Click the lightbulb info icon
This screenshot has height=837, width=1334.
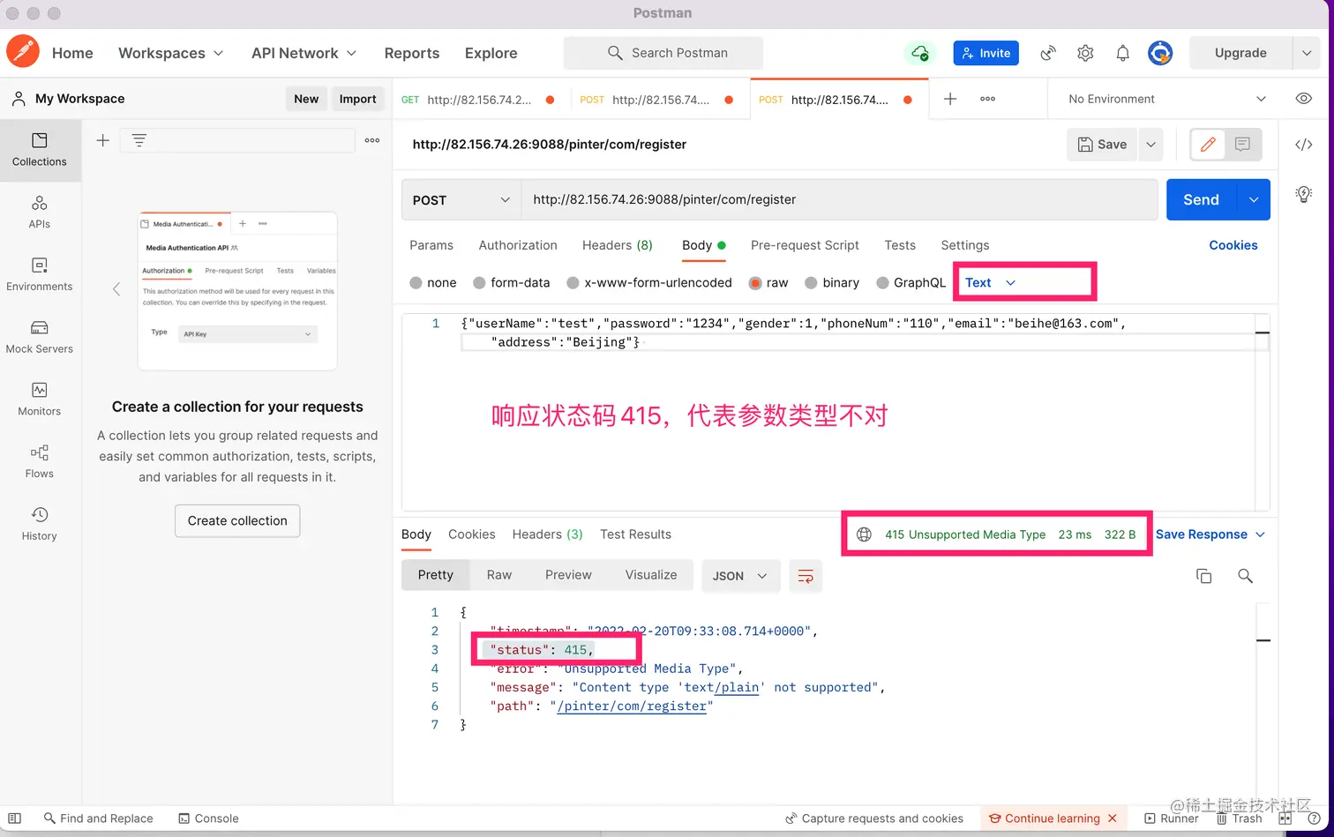1304,194
